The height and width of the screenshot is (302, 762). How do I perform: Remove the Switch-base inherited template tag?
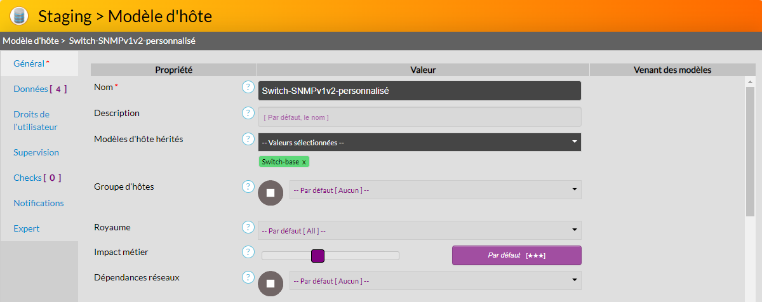click(304, 162)
